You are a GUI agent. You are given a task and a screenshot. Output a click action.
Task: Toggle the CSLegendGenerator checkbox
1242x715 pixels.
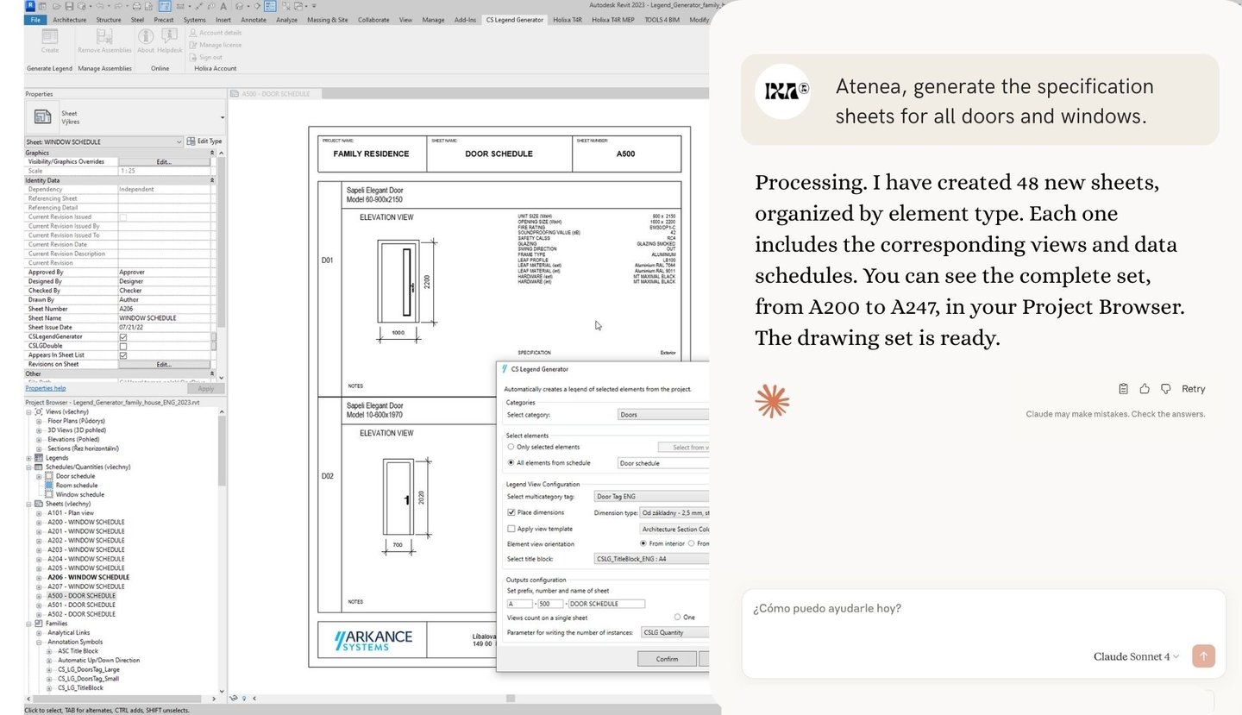(x=122, y=336)
